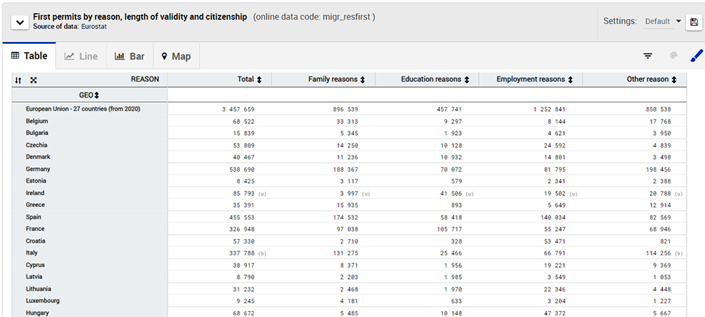705x317 pixels.
Task: Sort the Education reasons column
Action: pyautogui.click(x=466, y=79)
